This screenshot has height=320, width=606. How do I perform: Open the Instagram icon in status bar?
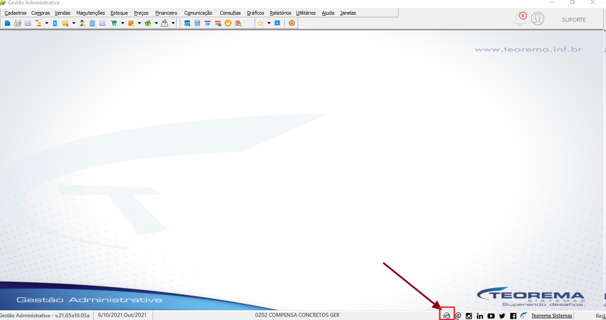(469, 316)
